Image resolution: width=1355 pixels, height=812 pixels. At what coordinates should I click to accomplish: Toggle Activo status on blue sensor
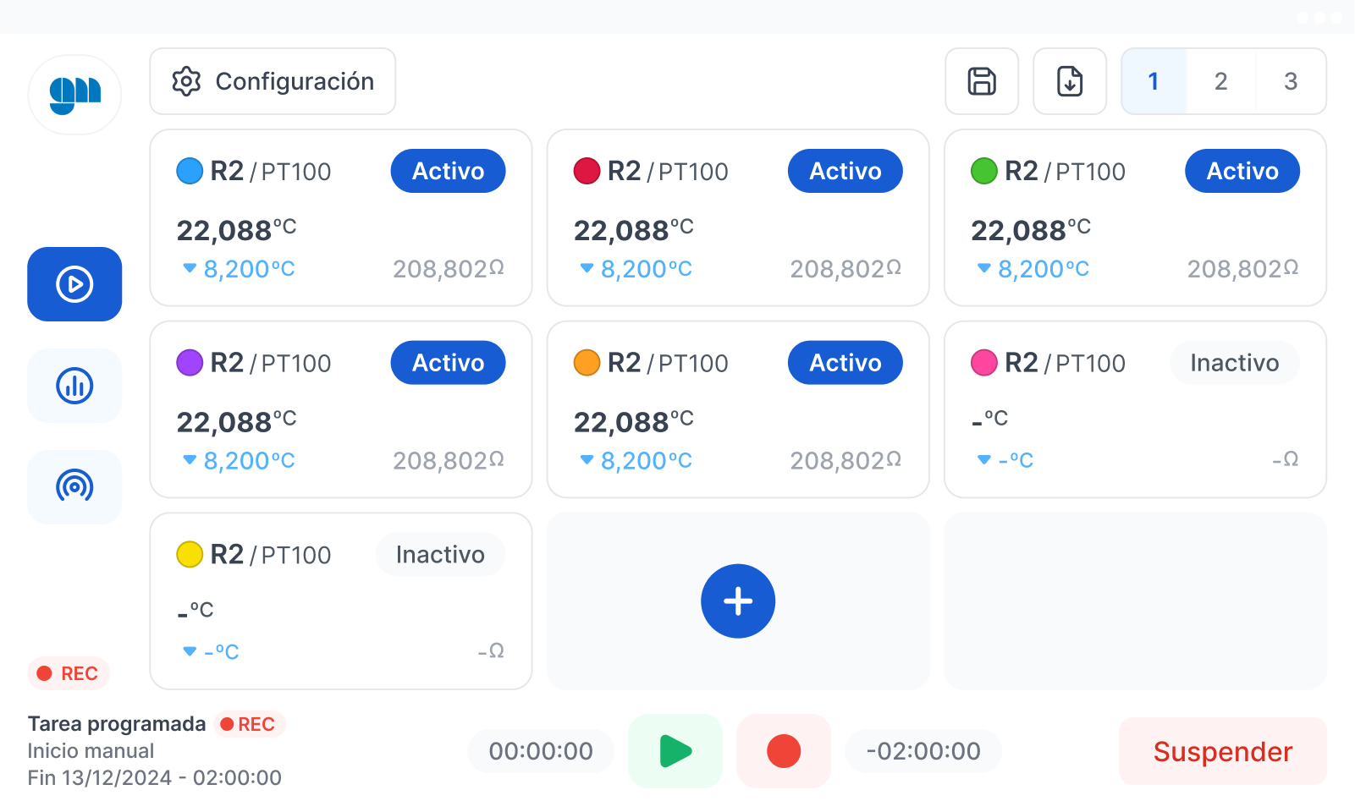448,171
